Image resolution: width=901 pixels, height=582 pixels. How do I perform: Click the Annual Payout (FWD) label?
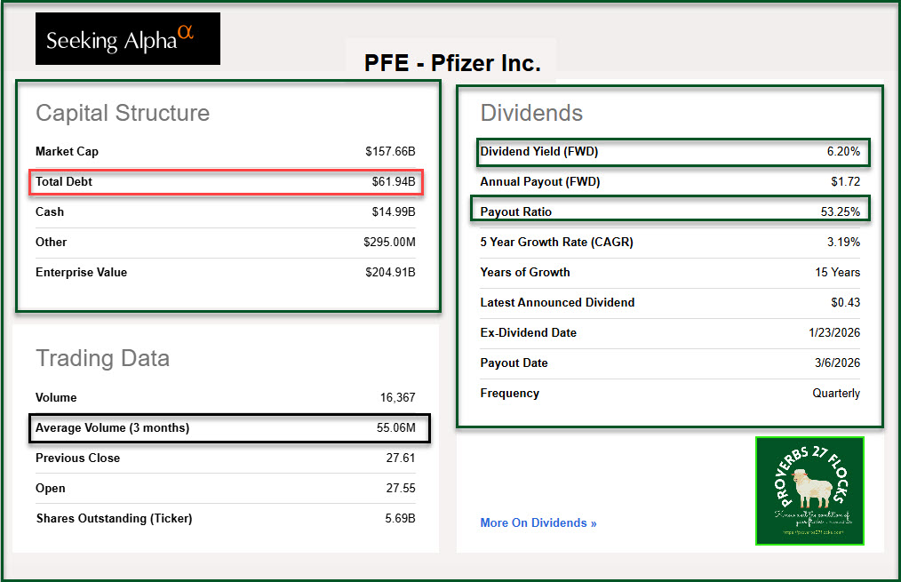tap(540, 182)
